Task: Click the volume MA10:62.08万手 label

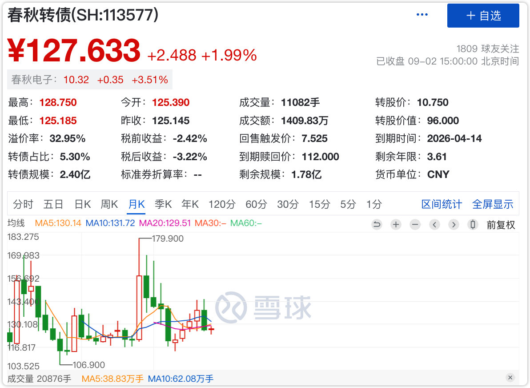Action: 181,379
